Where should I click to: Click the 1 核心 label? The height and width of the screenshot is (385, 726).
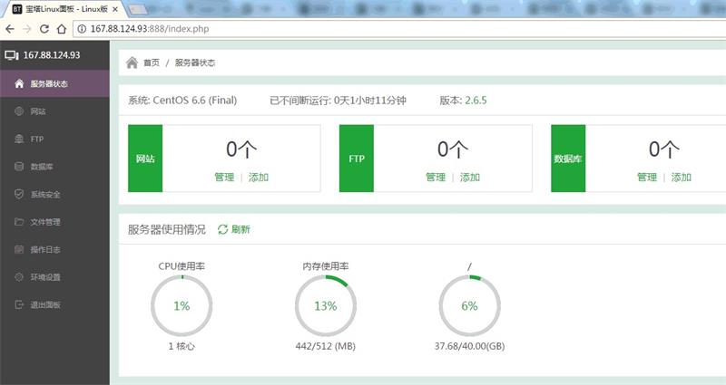[x=181, y=346]
